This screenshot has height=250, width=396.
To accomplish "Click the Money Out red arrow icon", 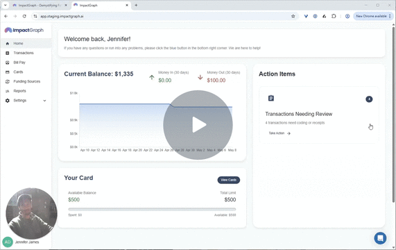I will tap(200, 77).
